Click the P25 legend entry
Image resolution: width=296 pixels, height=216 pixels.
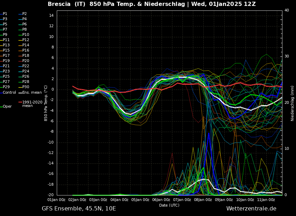point(5,76)
